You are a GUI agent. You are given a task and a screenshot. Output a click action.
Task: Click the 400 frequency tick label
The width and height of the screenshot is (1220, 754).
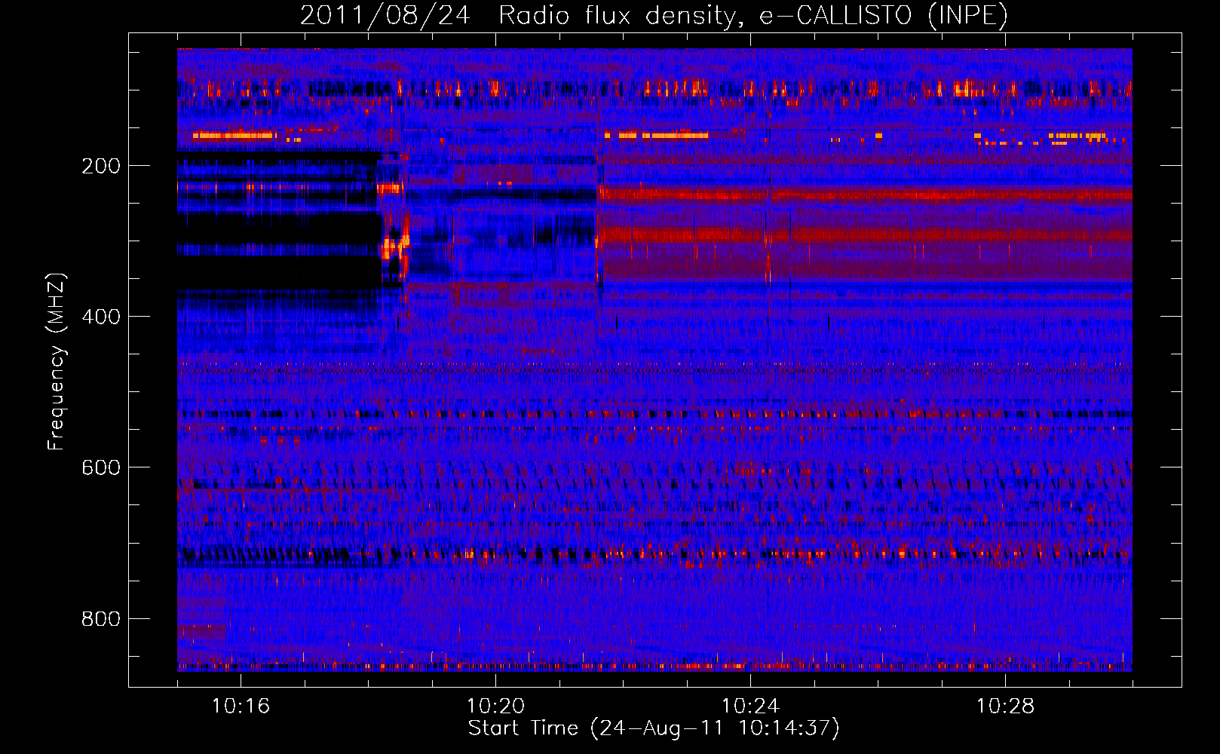click(101, 317)
